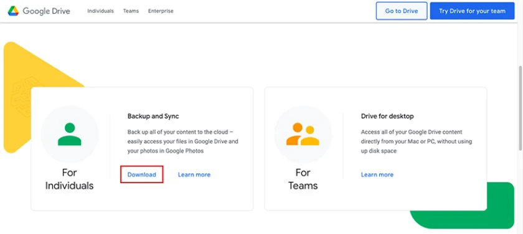This screenshot has width=523, height=234.
Task: Click the For Individuals person icon
Action: 69,134
